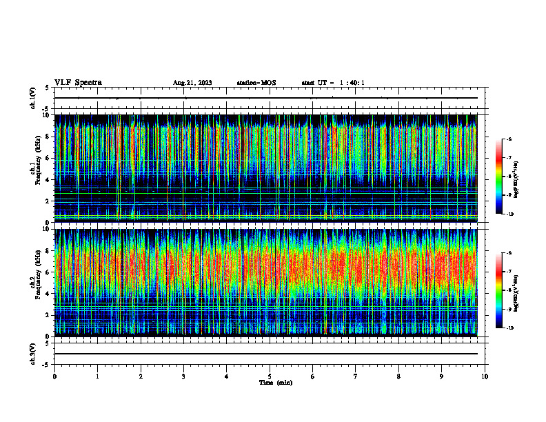The height and width of the screenshot is (422, 546).
Task: Click the "VLF Spectra" plot title
Action: click(x=78, y=83)
